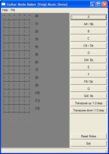Select the B note button
Screen dimensions: 109x154
point(88,31)
